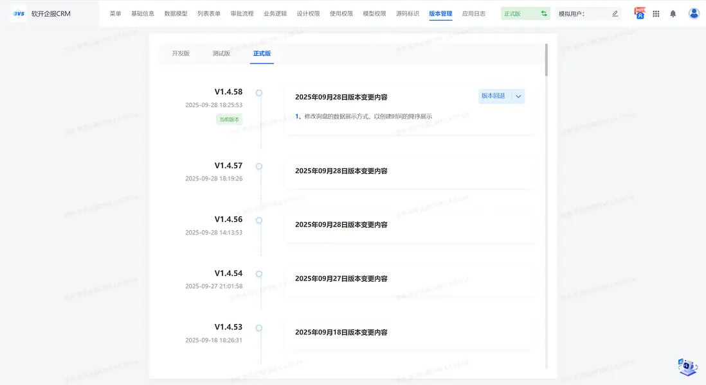Click the V1.4.56 timeline marker
The image size is (706, 385).
pos(259,221)
